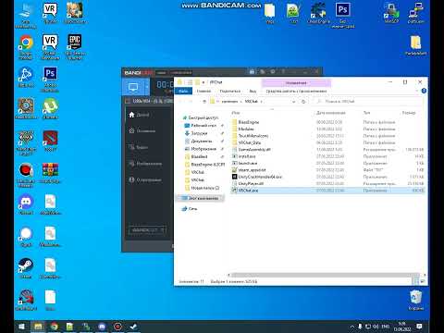This screenshot has height=333, width=444.
Task: Open the volume icon in the system tray
Action: [x=376, y=327]
